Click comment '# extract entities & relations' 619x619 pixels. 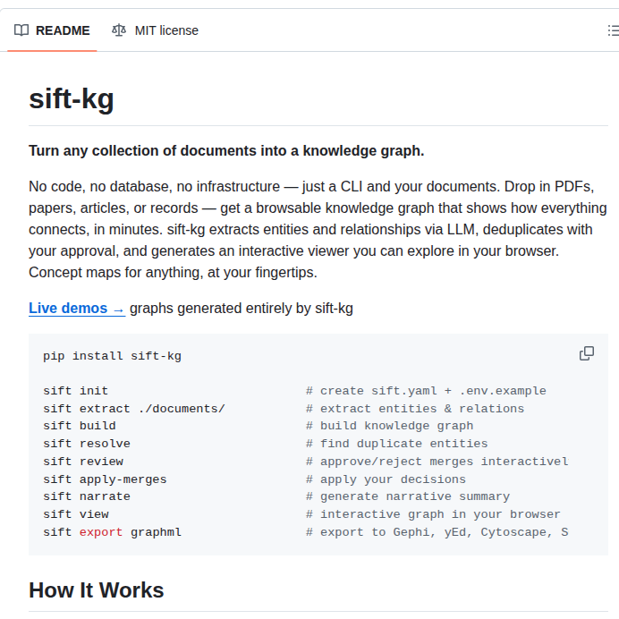click(415, 409)
